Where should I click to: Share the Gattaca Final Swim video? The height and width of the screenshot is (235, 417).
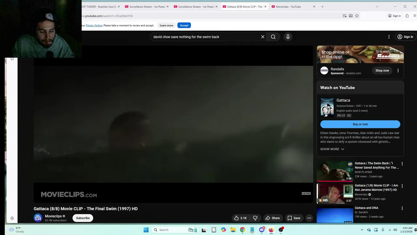tap(272, 218)
